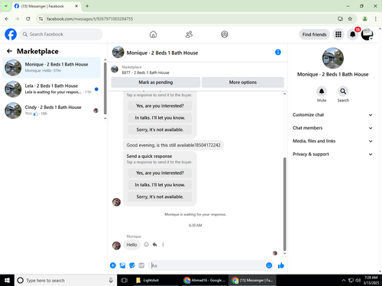Expand the Customize chat section
Viewport: 382px width, 286px height.
(x=332, y=114)
